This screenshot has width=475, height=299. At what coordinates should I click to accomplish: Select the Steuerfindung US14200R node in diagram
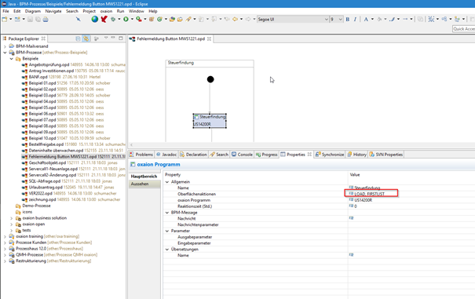tap(210, 121)
